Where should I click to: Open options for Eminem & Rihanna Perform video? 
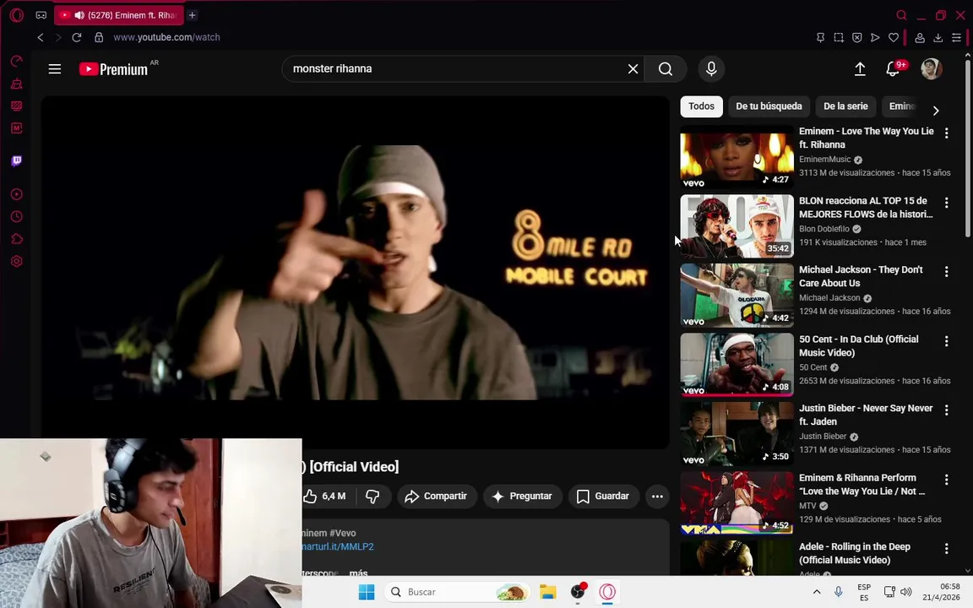coord(946,479)
